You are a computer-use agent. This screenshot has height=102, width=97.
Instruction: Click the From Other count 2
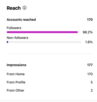pos(92,90)
